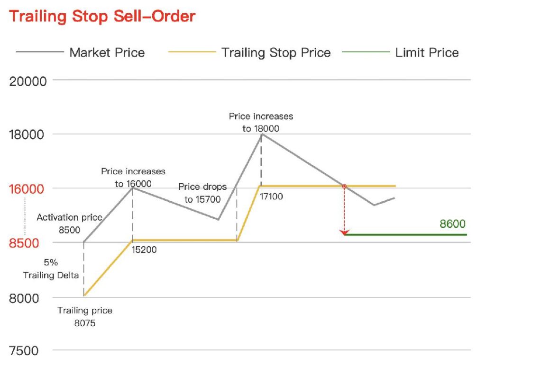Click the green 8600 limit price label
The height and width of the screenshot is (366, 550).
pyautogui.click(x=452, y=224)
